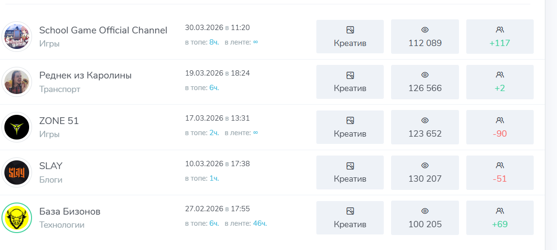Click Креатив button for База Бизонов
The width and height of the screenshot is (557, 250).
(350, 218)
